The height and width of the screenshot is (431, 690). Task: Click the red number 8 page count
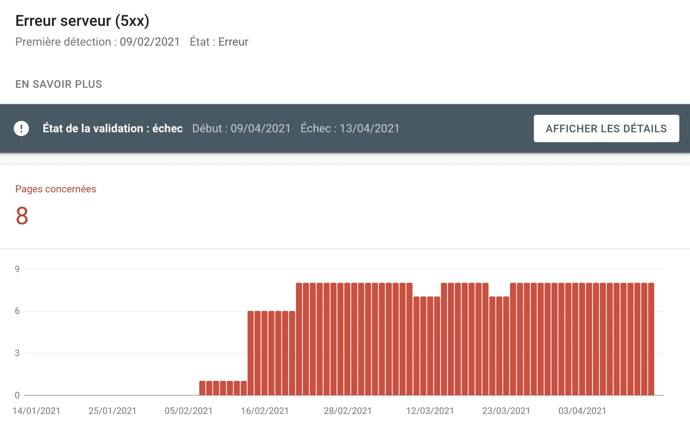pos(22,216)
